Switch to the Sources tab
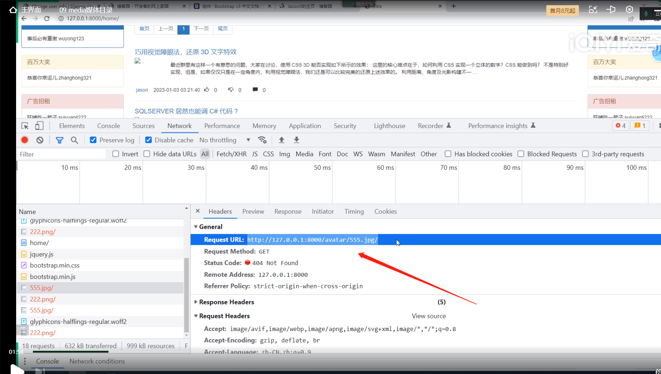661x374 pixels. pos(143,126)
